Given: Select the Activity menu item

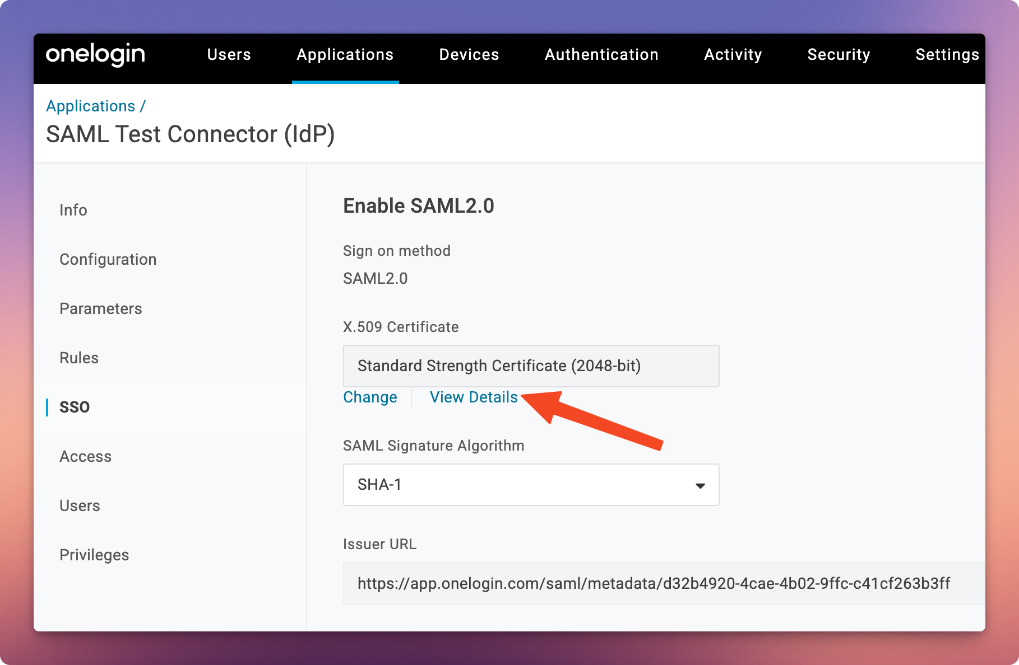Looking at the screenshot, I should point(733,55).
